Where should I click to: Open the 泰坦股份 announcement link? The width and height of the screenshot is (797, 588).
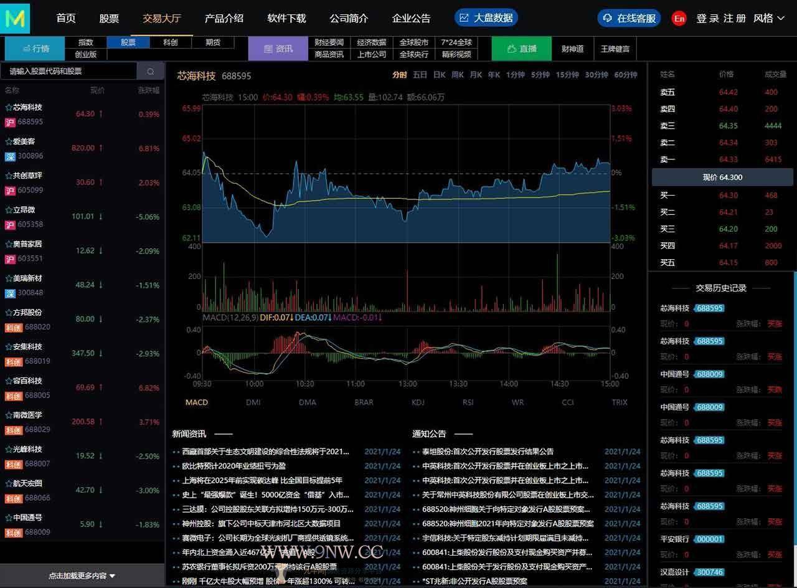[488, 452]
